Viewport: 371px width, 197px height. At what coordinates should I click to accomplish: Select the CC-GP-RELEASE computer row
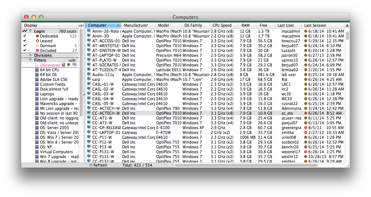[215, 128]
